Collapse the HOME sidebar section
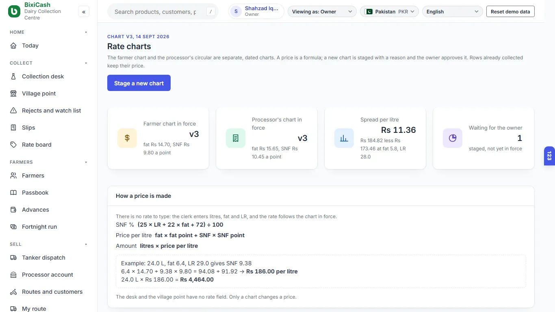 pos(86,32)
